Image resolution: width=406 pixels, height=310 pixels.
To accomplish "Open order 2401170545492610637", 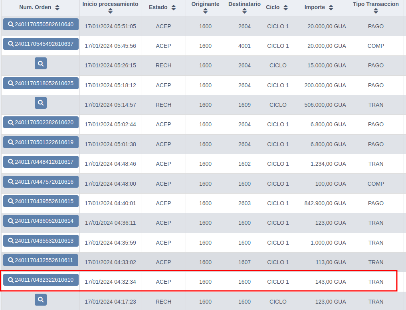I will 41,44.
